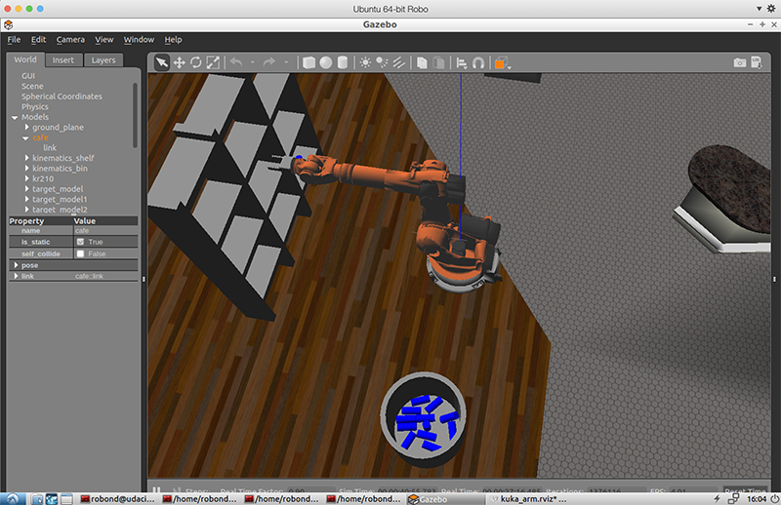Pause the simulation
The image size is (781, 505).
156,490
